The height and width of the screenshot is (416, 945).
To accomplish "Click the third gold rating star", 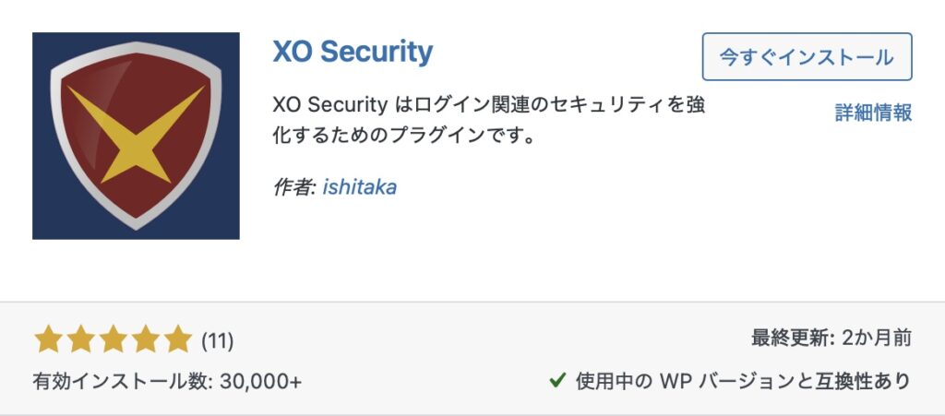I will (113, 339).
